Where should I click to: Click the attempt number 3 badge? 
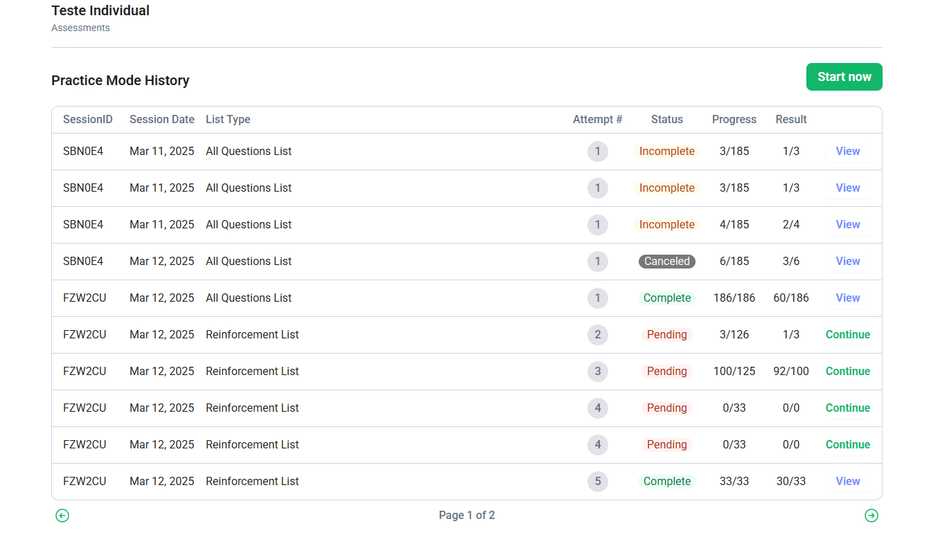[598, 372]
